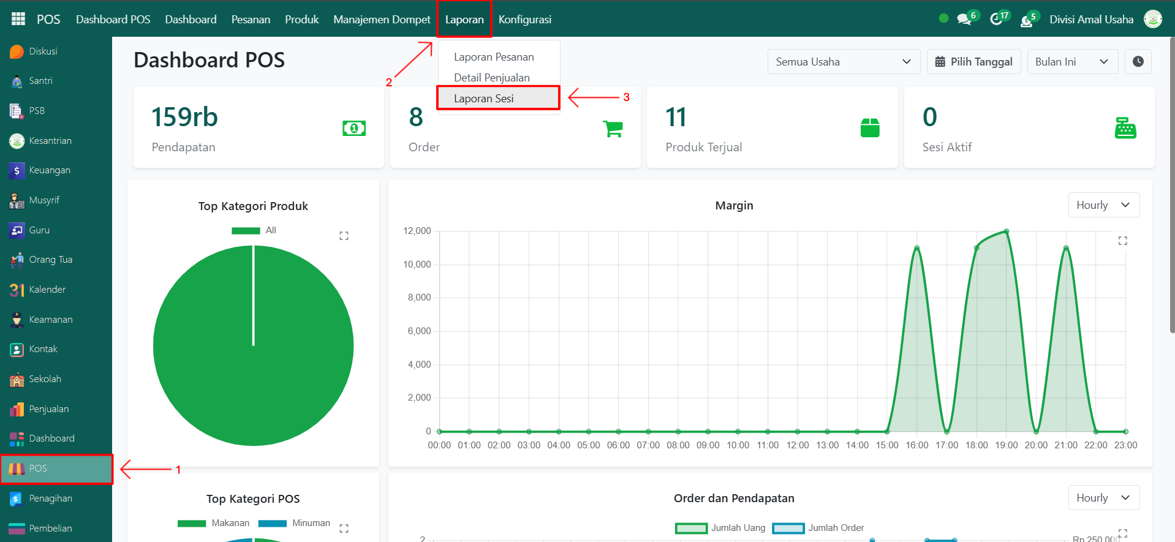Open the Keuangan module in sidebar
Viewport: 1175px width, 542px height.
(49, 170)
